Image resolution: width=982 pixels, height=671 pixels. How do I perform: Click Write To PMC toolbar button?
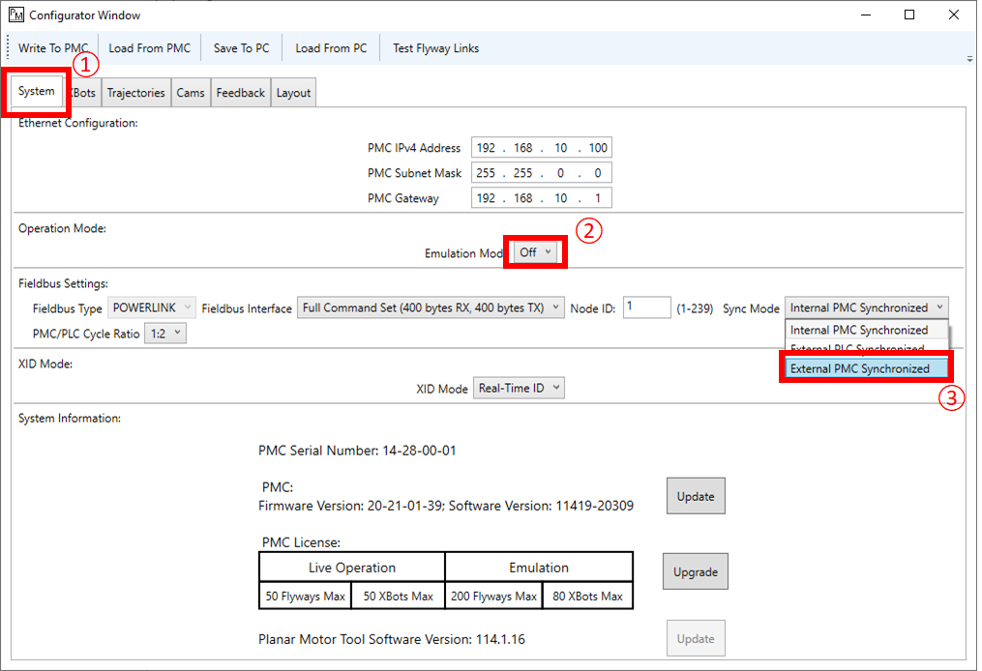point(53,48)
